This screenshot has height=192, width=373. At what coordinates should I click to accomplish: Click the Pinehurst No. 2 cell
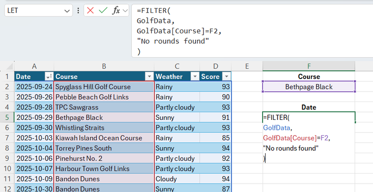[x=104, y=159]
